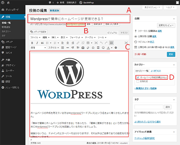
Task: Check the お知らせ category
Action: tap(138, 81)
